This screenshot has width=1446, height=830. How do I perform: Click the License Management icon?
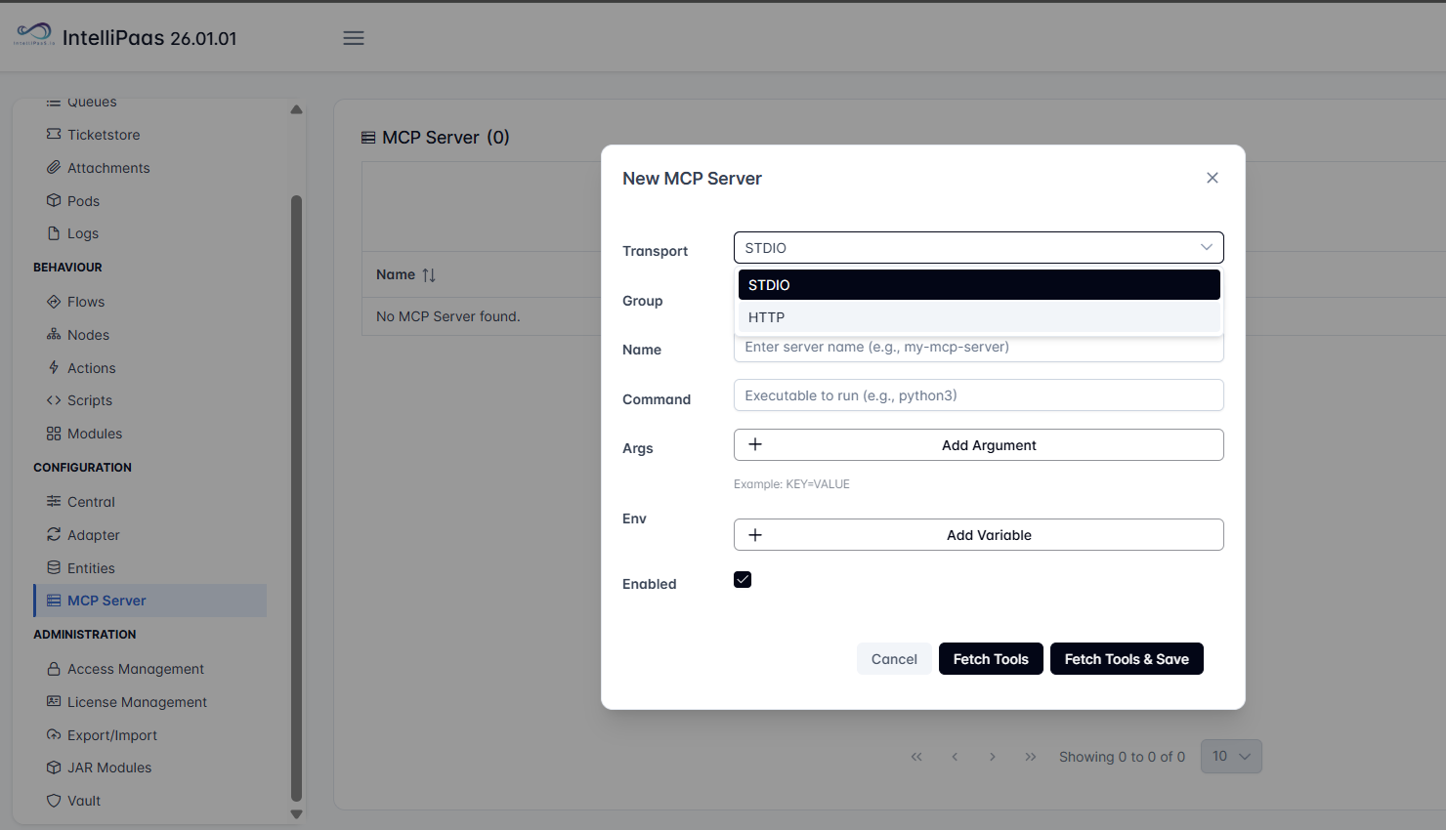54,701
